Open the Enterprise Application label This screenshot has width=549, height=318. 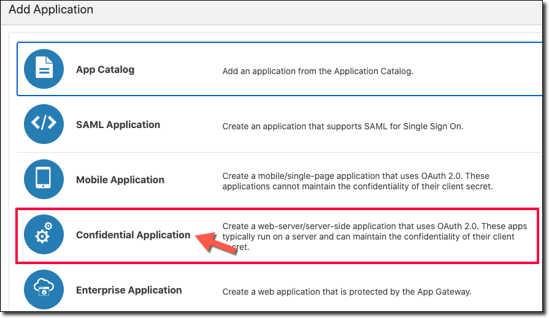pos(129,290)
